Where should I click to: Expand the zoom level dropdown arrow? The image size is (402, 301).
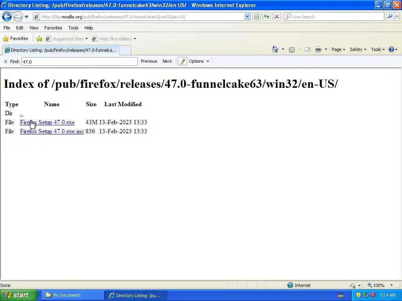coord(391,285)
